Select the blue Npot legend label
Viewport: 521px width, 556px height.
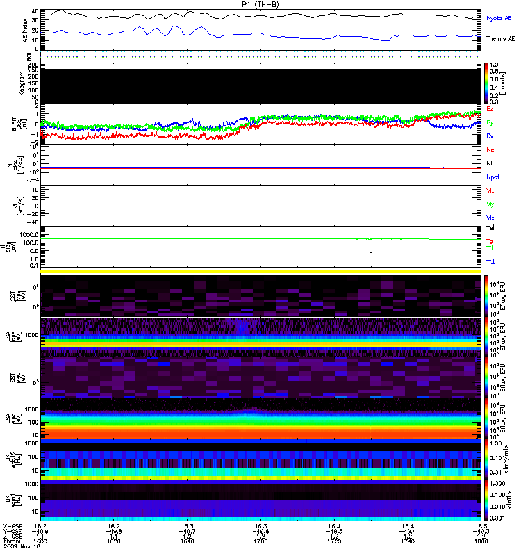[493, 177]
